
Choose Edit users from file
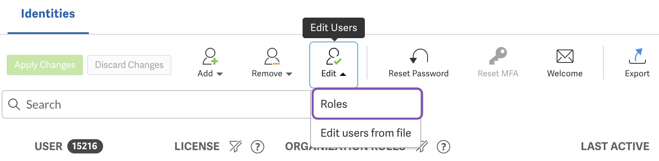(366, 133)
